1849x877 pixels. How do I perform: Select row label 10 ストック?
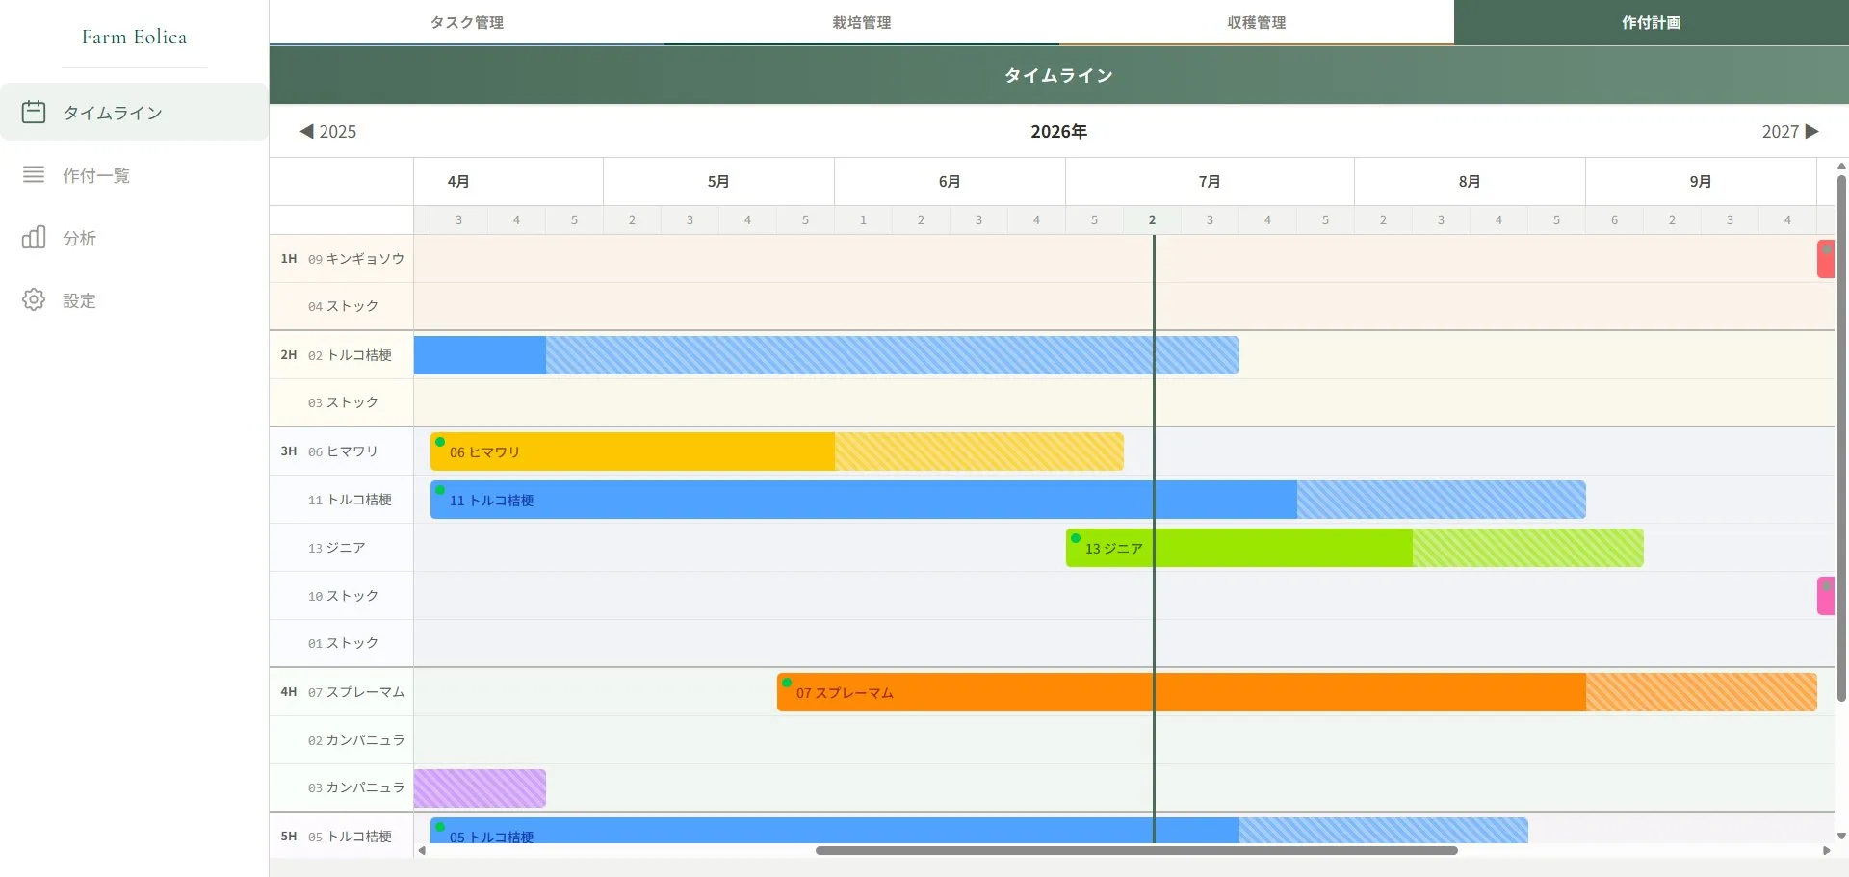pyautogui.click(x=343, y=596)
